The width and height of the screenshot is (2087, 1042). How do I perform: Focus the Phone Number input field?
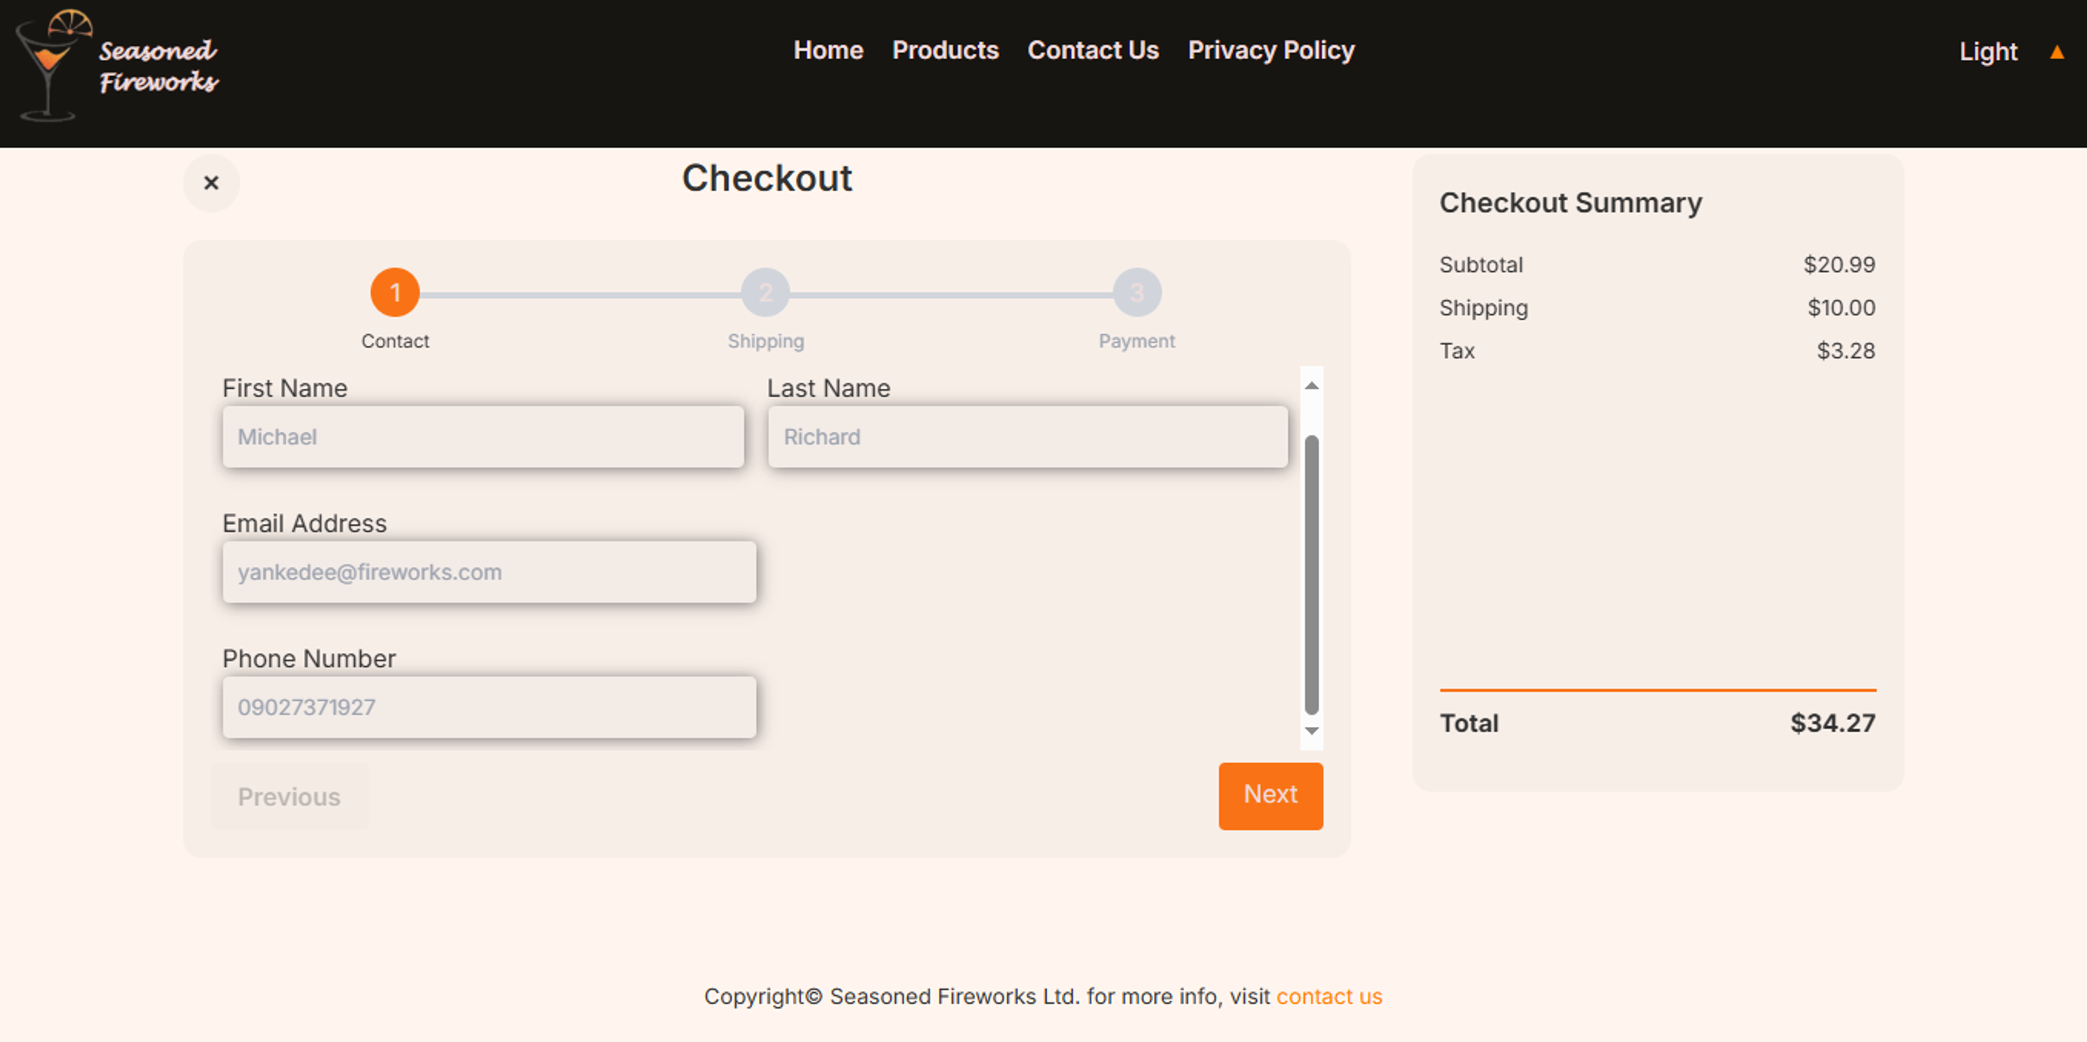tap(489, 707)
